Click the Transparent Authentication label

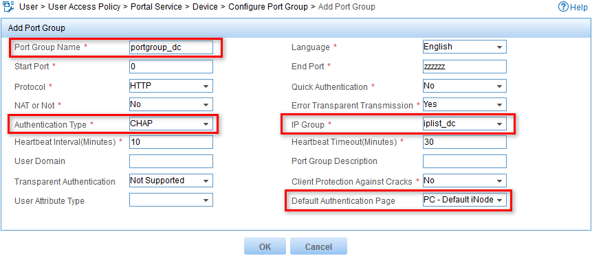point(65,182)
